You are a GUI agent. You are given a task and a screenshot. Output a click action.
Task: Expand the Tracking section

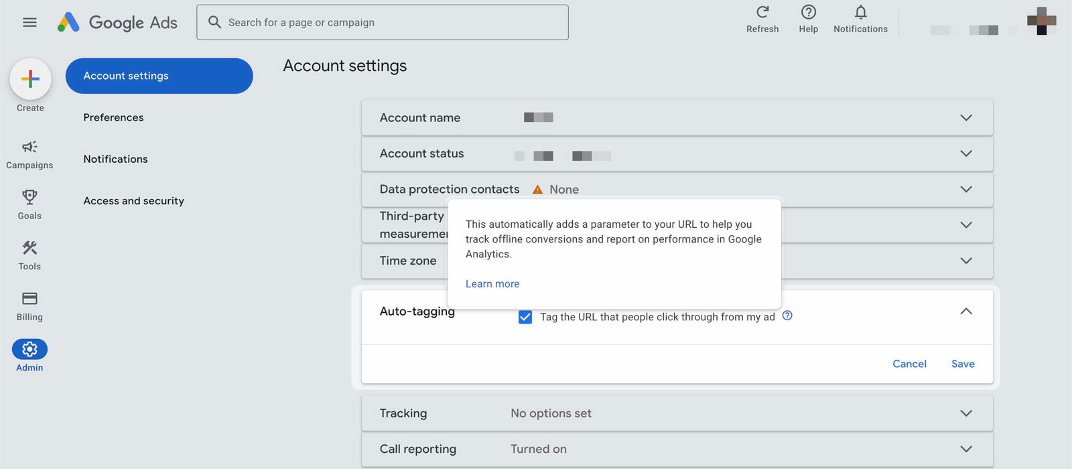tap(965, 413)
